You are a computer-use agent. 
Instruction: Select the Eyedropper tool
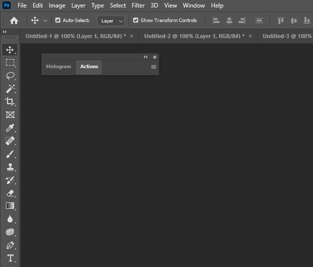[10, 128]
